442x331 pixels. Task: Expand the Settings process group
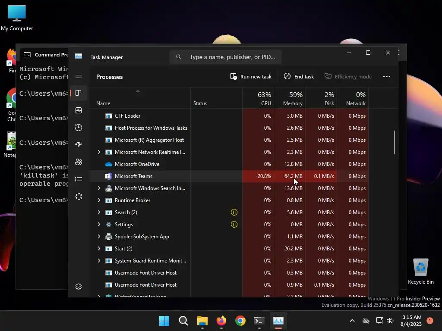coord(99,224)
